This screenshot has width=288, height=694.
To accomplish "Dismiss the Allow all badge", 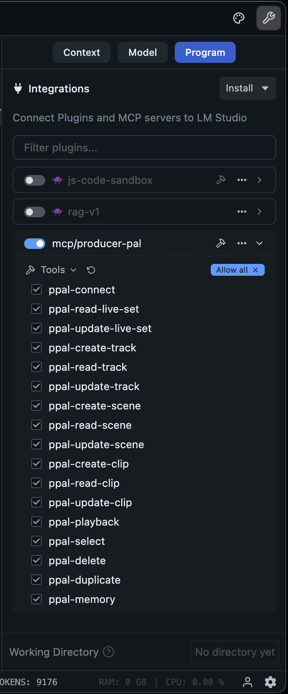I will click(256, 270).
